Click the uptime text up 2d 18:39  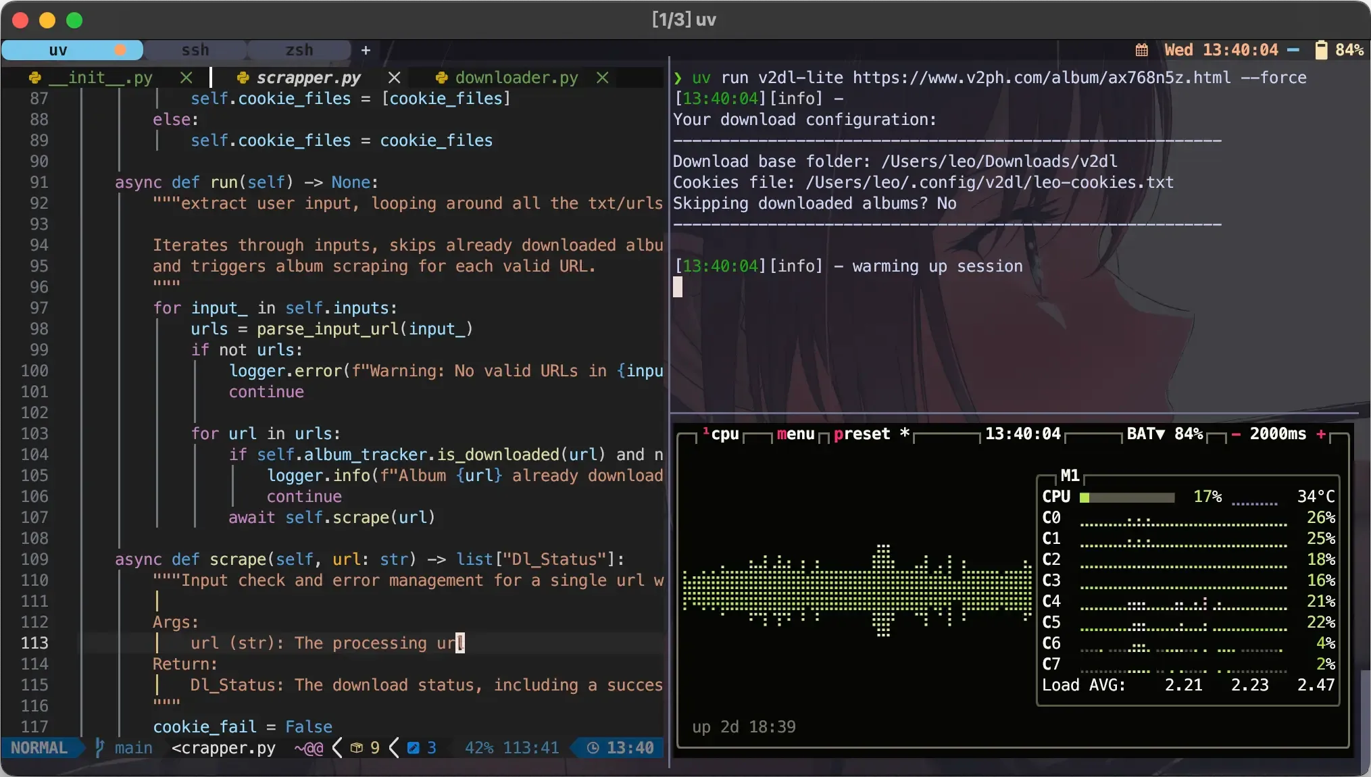pyautogui.click(x=743, y=727)
